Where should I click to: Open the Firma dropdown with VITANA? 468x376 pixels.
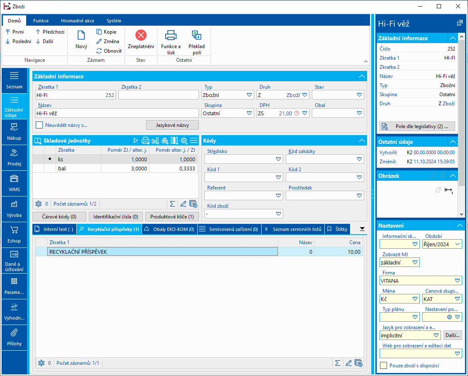[457, 281]
